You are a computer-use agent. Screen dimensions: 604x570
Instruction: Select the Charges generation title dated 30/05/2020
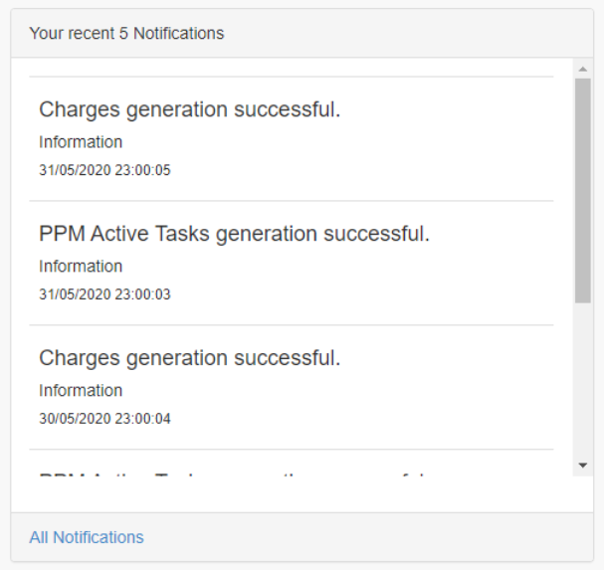pos(190,358)
